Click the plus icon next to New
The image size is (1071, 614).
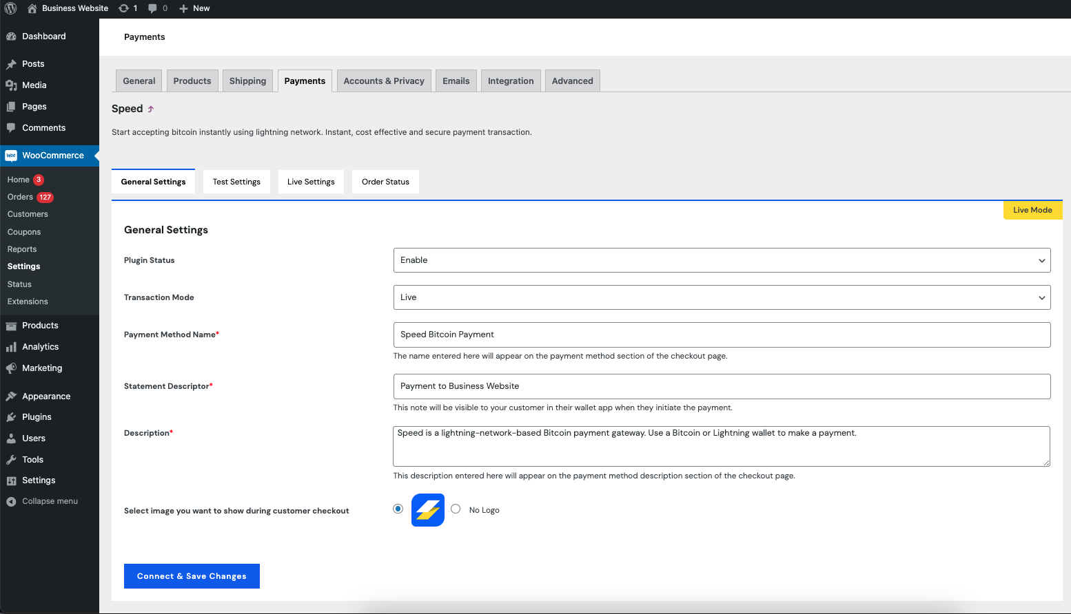click(x=183, y=8)
